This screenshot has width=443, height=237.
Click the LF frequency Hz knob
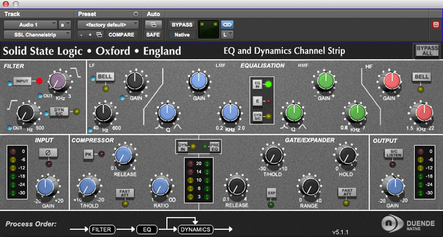click(104, 112)
